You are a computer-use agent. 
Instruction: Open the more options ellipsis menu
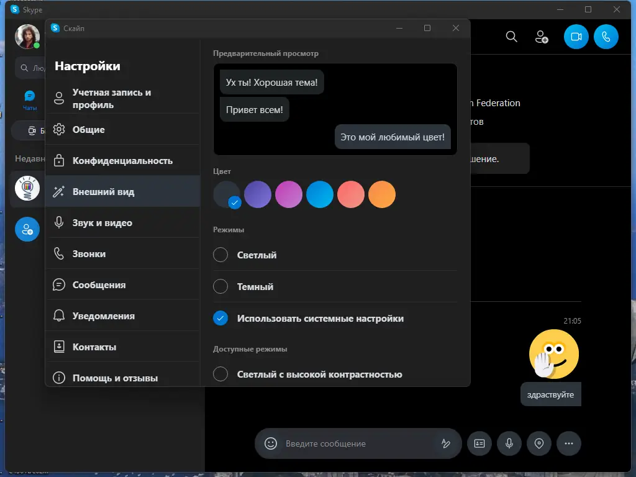[x=568, y=443]
